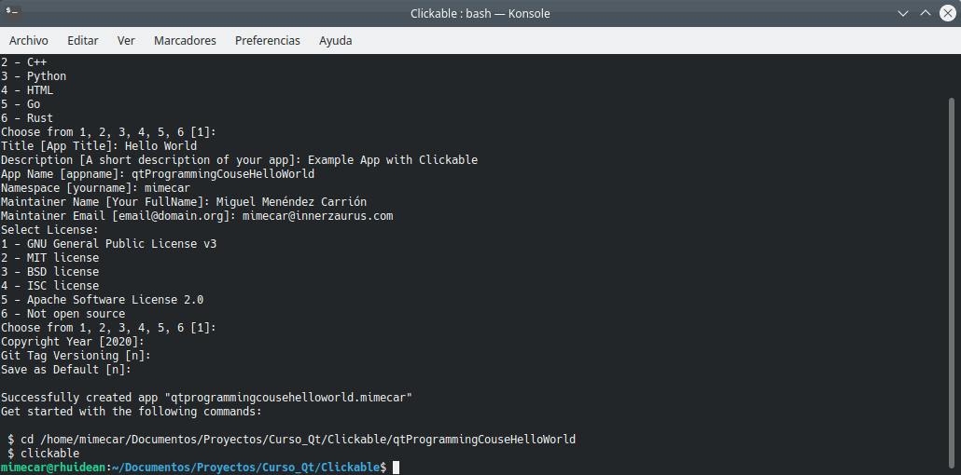Open the Editar menu
This screenshot has width=961, height=475.
(x=83, y=41)
